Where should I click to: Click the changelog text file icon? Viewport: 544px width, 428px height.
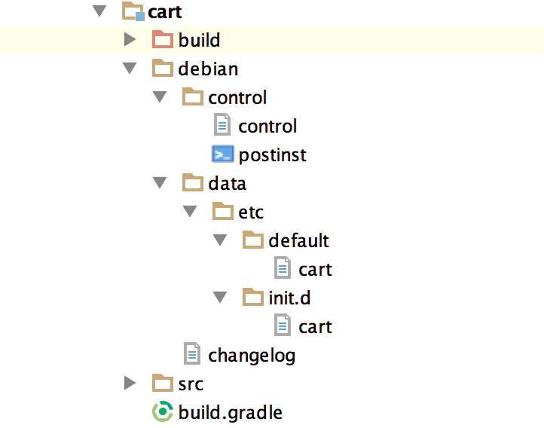[193, 353]
